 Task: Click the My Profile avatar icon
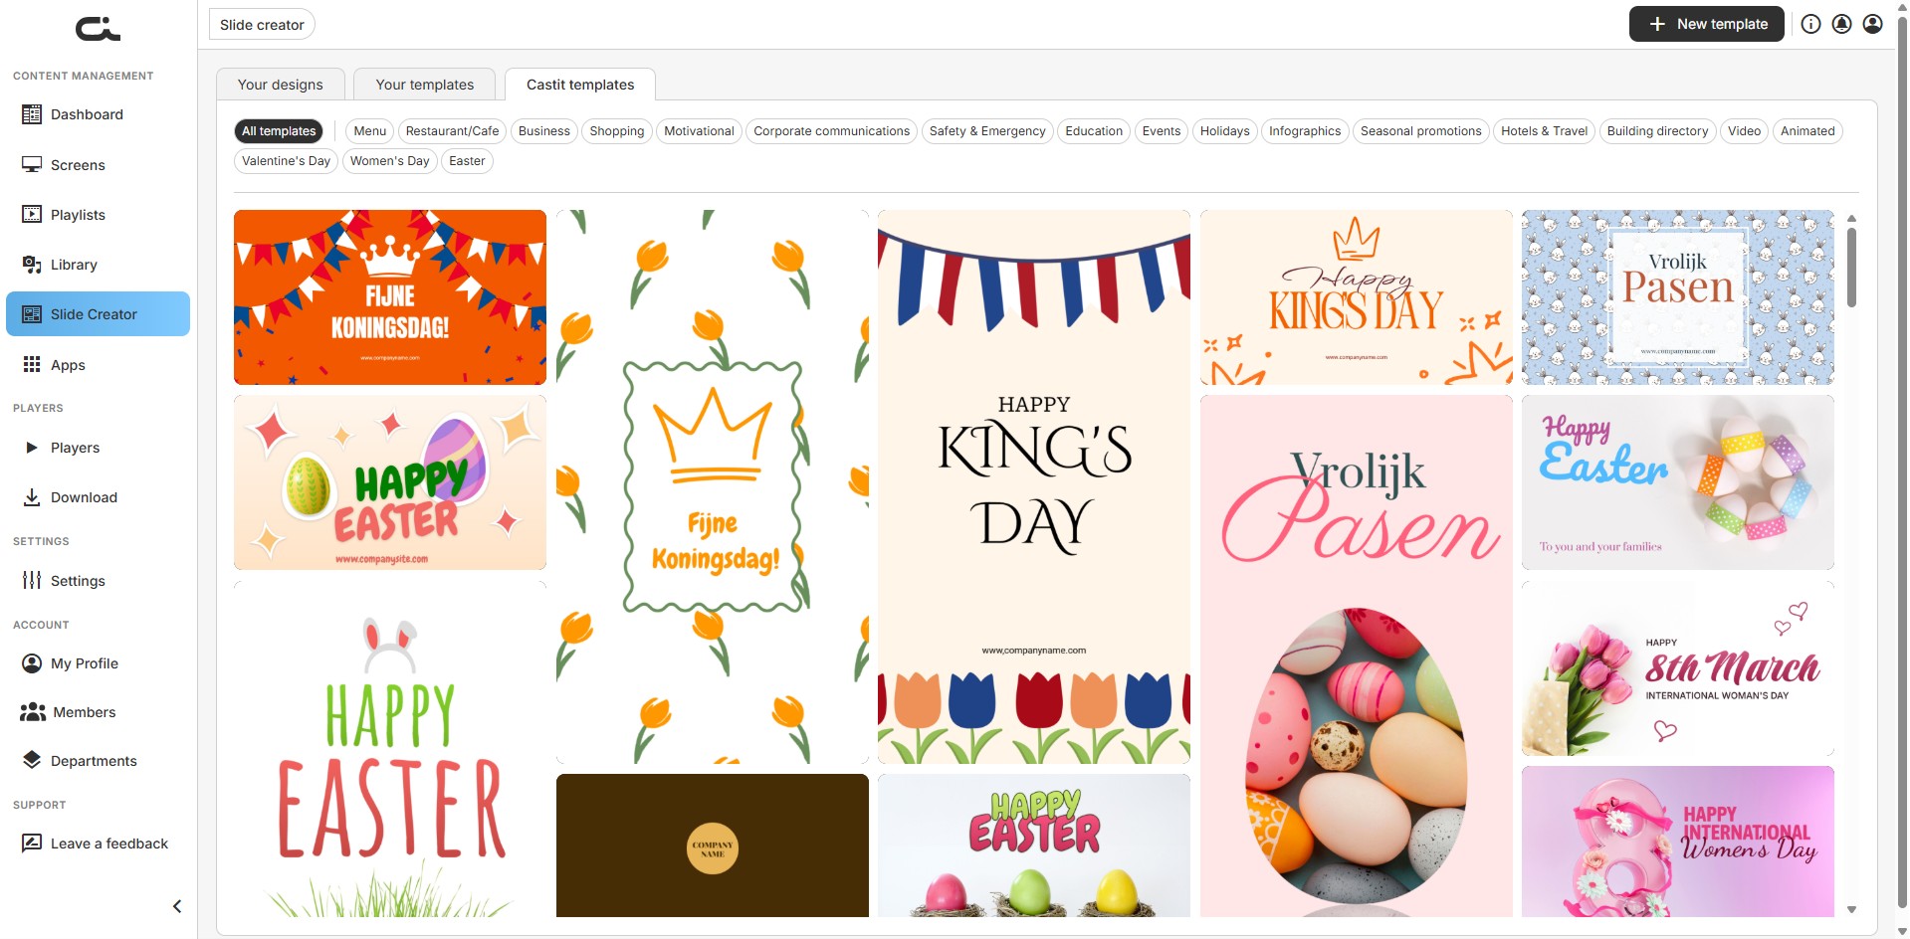click(32, 663)
